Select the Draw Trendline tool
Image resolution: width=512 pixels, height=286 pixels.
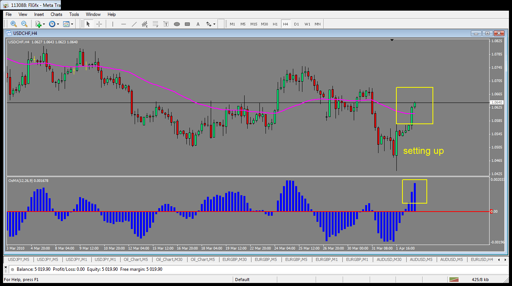134,24
